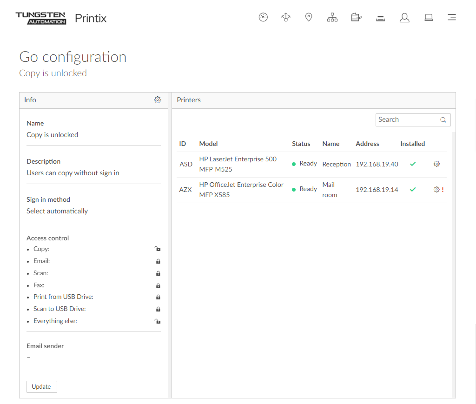The image size is (476, 404).
Task: Open the Print queues stack icon
Action: (380, 18)
